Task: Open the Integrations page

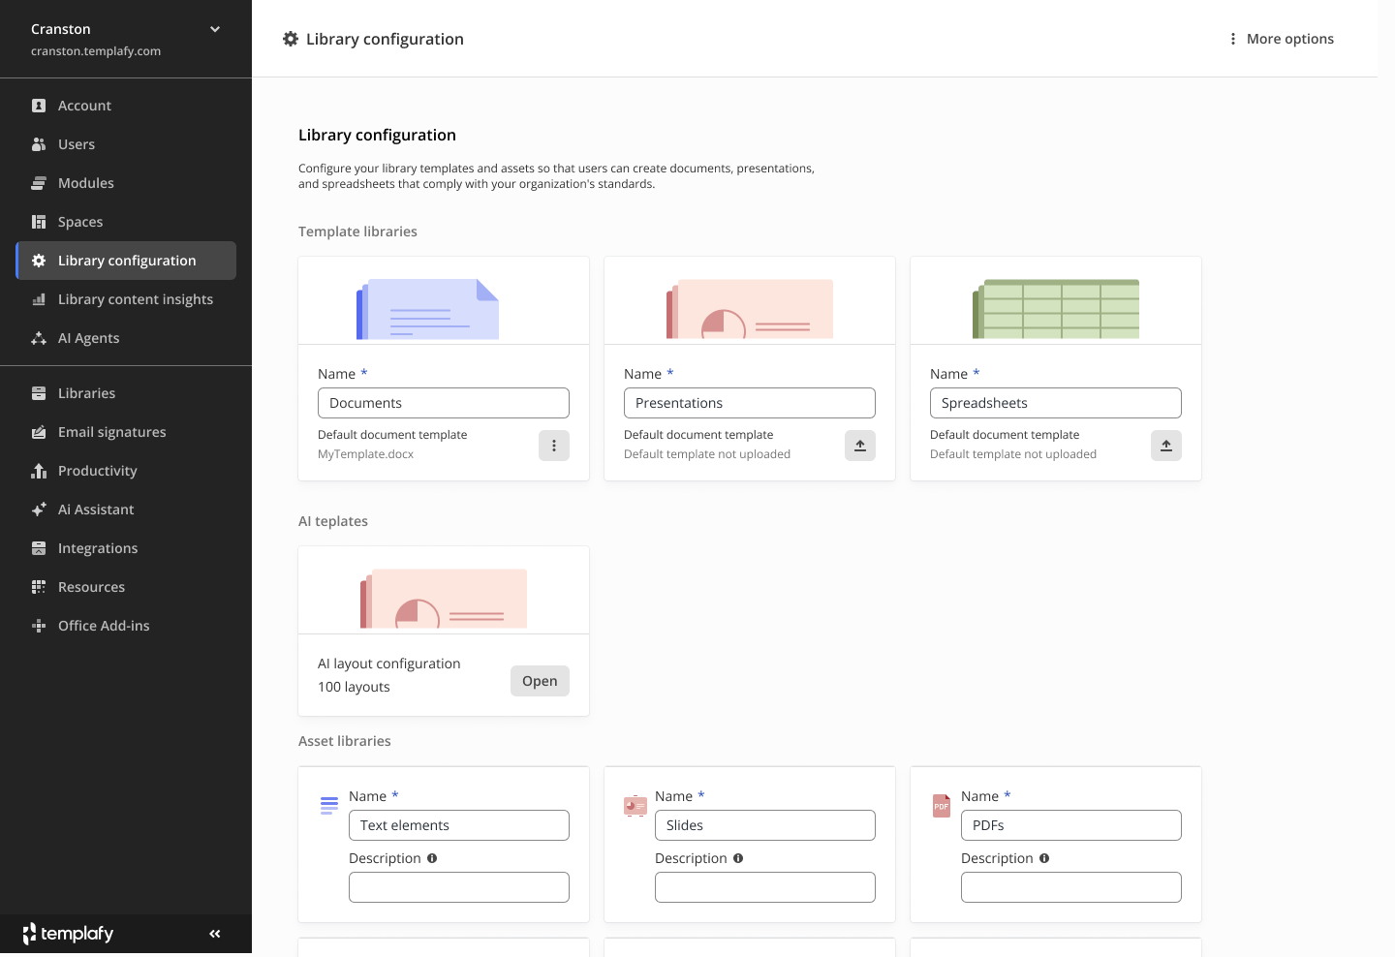Action: pyautogui.click(x=126, y=548)
